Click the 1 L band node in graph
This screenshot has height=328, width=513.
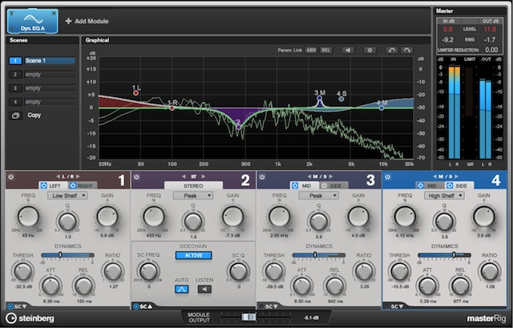pyautogui.click(x=135, y=93)
